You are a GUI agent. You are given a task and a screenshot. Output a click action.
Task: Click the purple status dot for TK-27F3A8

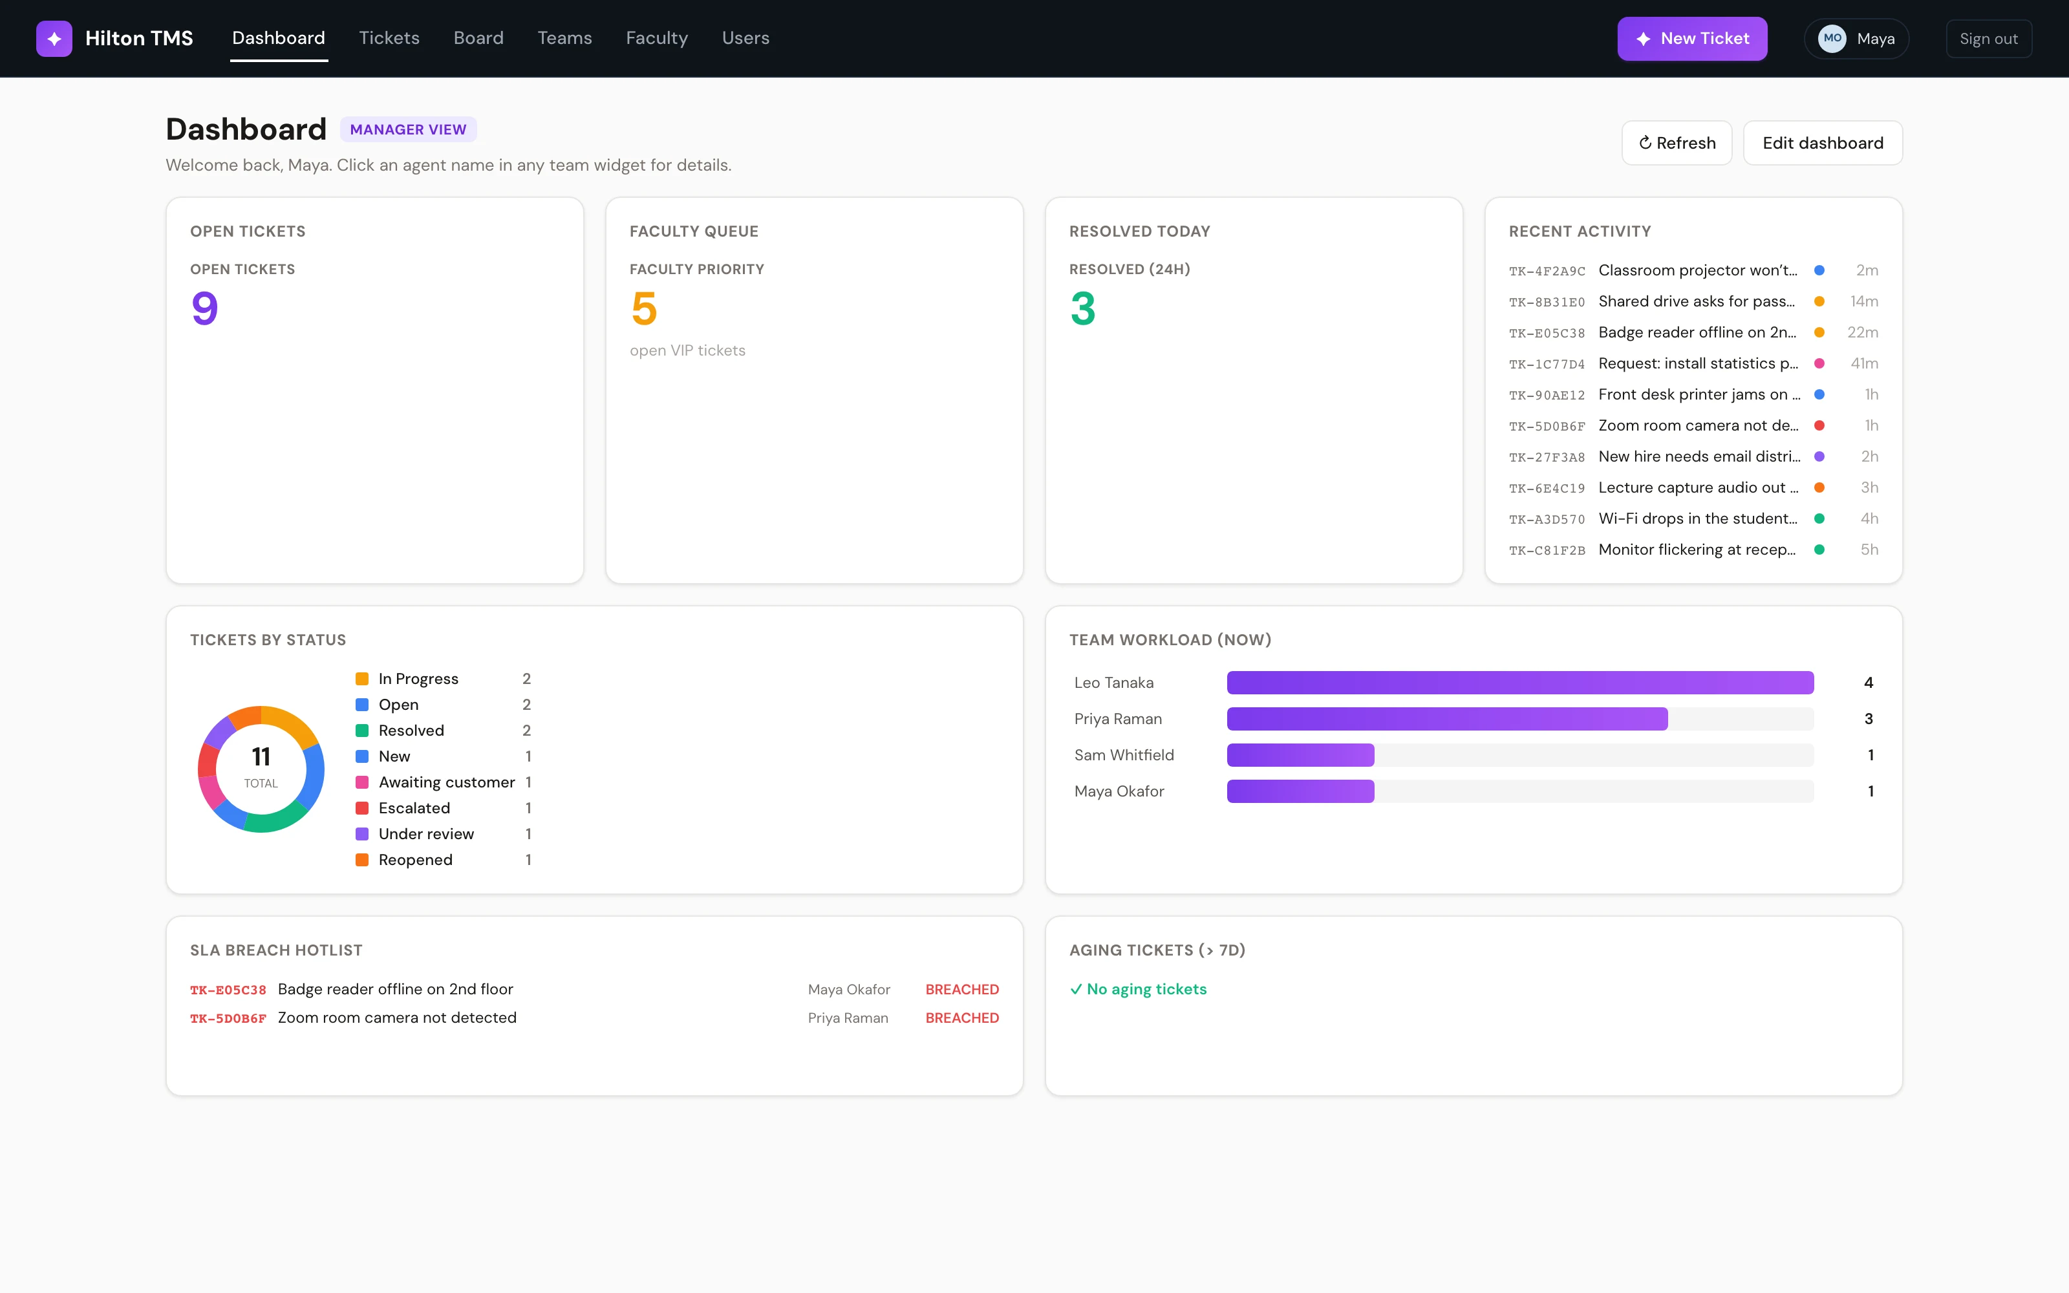[1819, 456]
